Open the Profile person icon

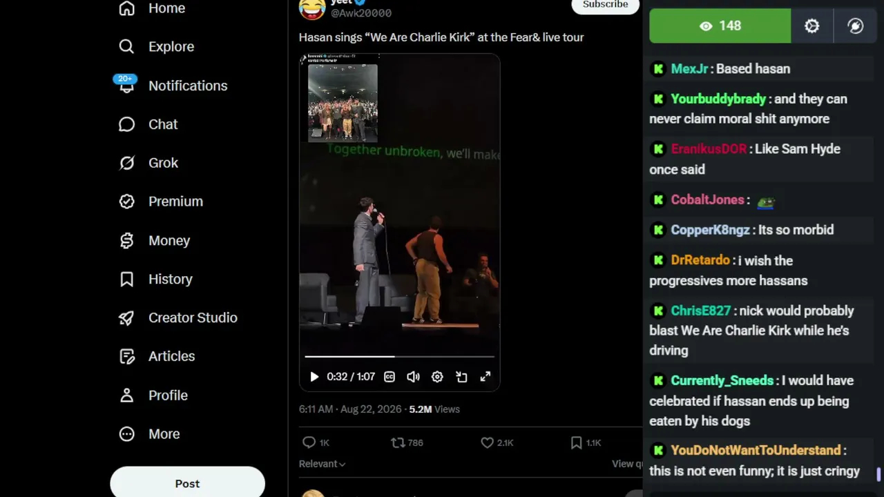pyautogui.click(x=126, y=396)
